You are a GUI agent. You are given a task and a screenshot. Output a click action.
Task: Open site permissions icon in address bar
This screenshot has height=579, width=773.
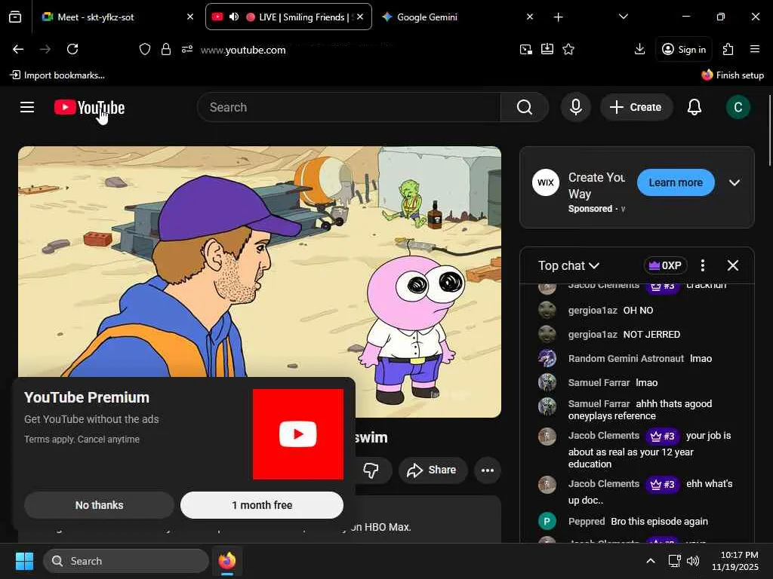(187, 49)
